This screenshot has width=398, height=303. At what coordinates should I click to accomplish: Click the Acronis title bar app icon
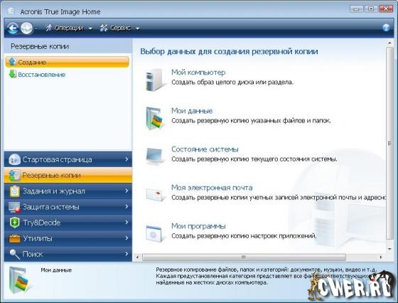(11, 11)
